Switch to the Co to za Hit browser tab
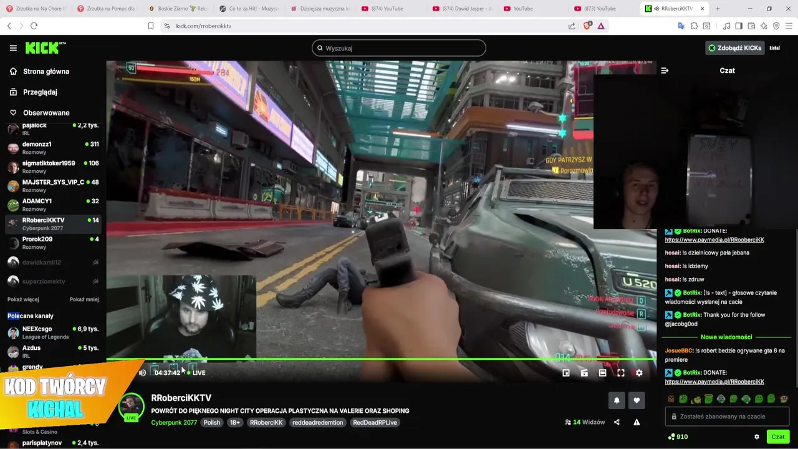Viewport: 798px width, 449px height. (x=249, y=9)
